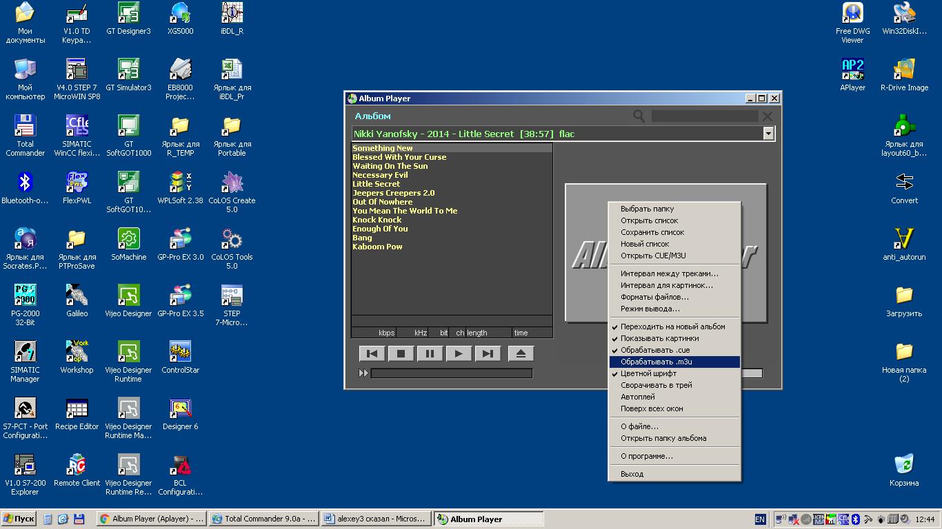Choose 'Выбрать папку' from the context menu
Screen dimensions: 942x529
point(674,209)
